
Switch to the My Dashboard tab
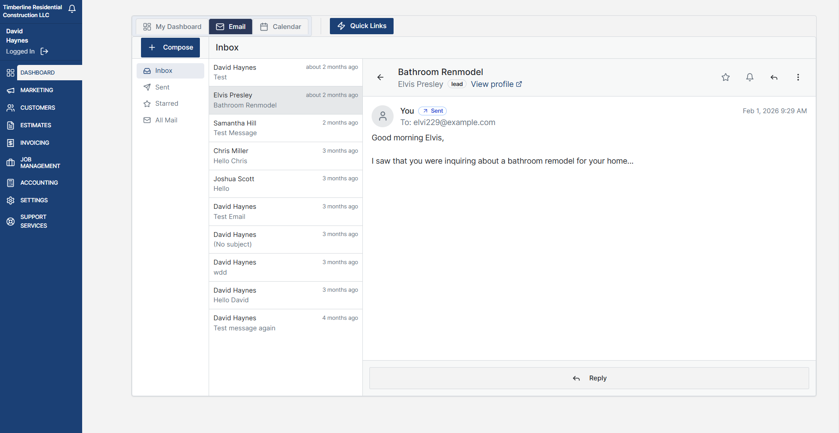click(172, 27)
